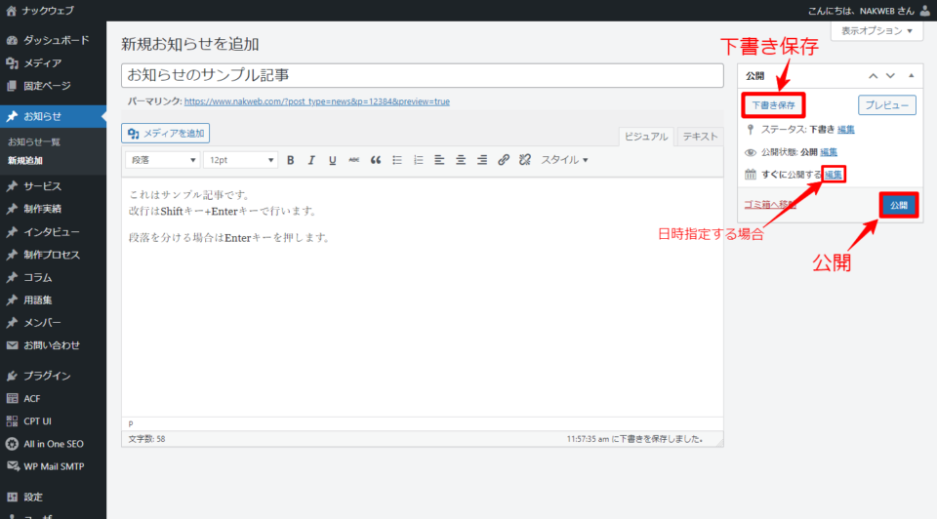Apply strikethrough formatting
Screen dimensions: 937x519
click(354, 160)
